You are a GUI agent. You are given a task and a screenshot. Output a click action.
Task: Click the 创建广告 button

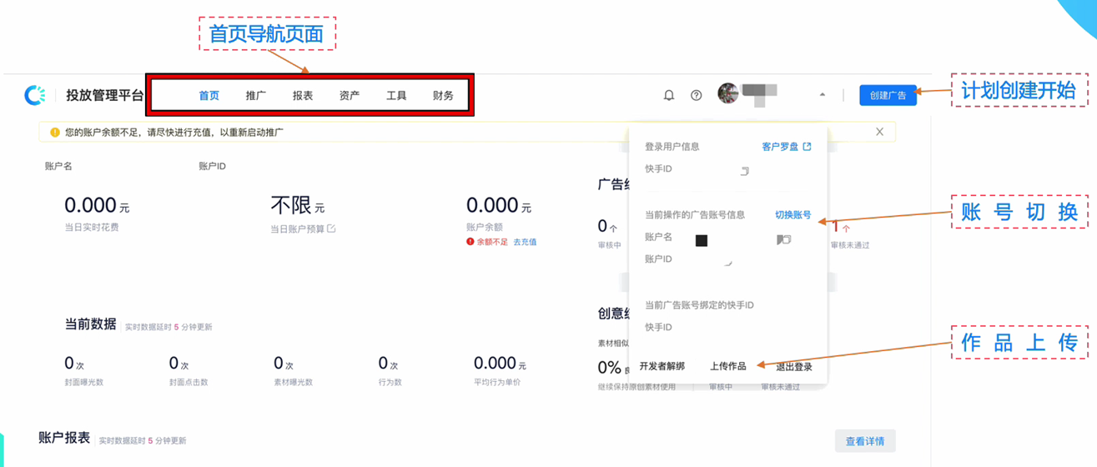pos(888,95)
